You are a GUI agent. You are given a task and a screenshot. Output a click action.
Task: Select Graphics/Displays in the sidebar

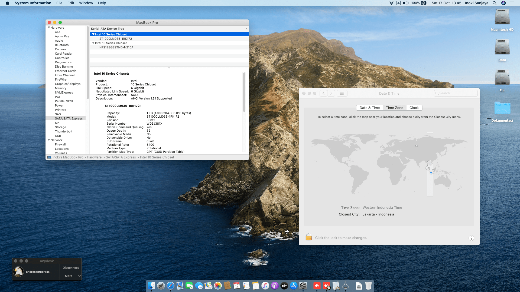pyautogui.click(x=68, y=84)
